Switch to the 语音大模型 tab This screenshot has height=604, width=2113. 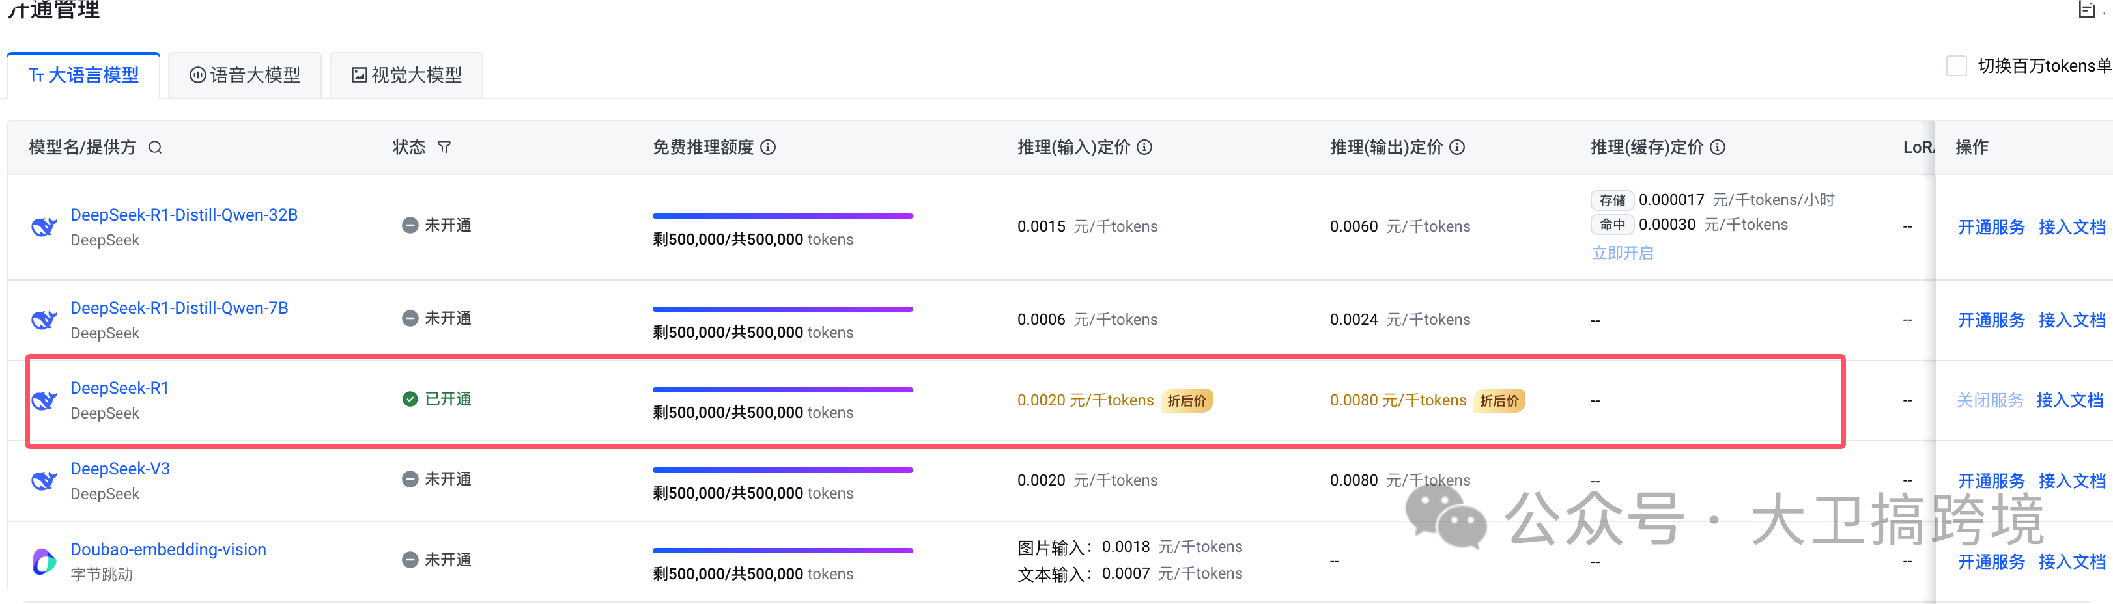click(x=246, y=75)
